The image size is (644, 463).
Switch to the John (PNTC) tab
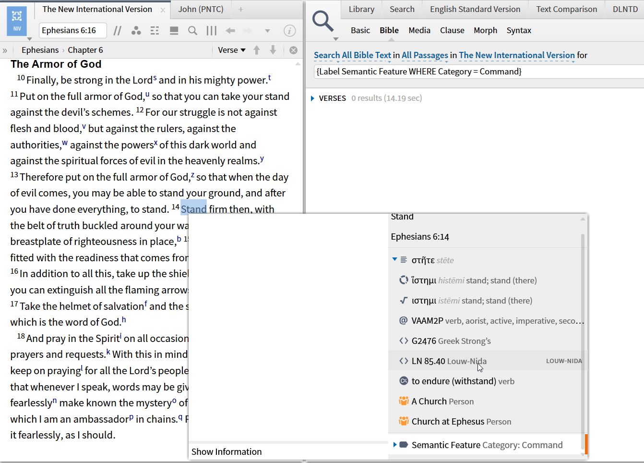[x=201, y=9]
